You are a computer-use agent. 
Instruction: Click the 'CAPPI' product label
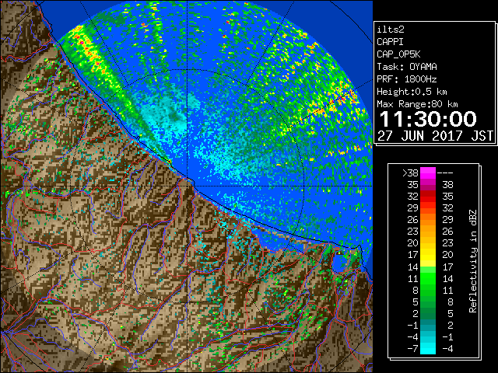tap(390, 42)
